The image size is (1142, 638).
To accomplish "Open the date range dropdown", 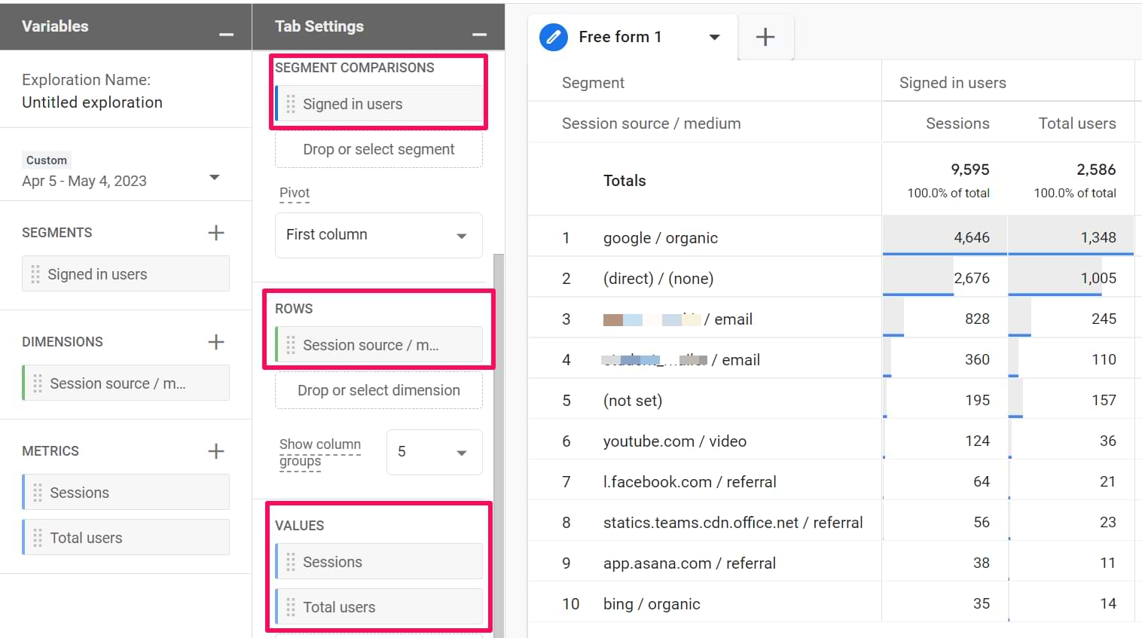I will pyautogui.click(x=214, y=178).
